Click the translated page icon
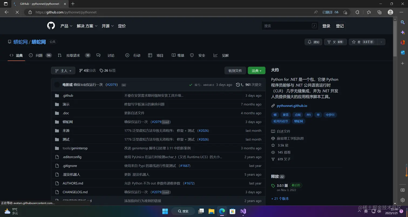The width and height of the screenshot is (408, 217). tap(336, 12)
